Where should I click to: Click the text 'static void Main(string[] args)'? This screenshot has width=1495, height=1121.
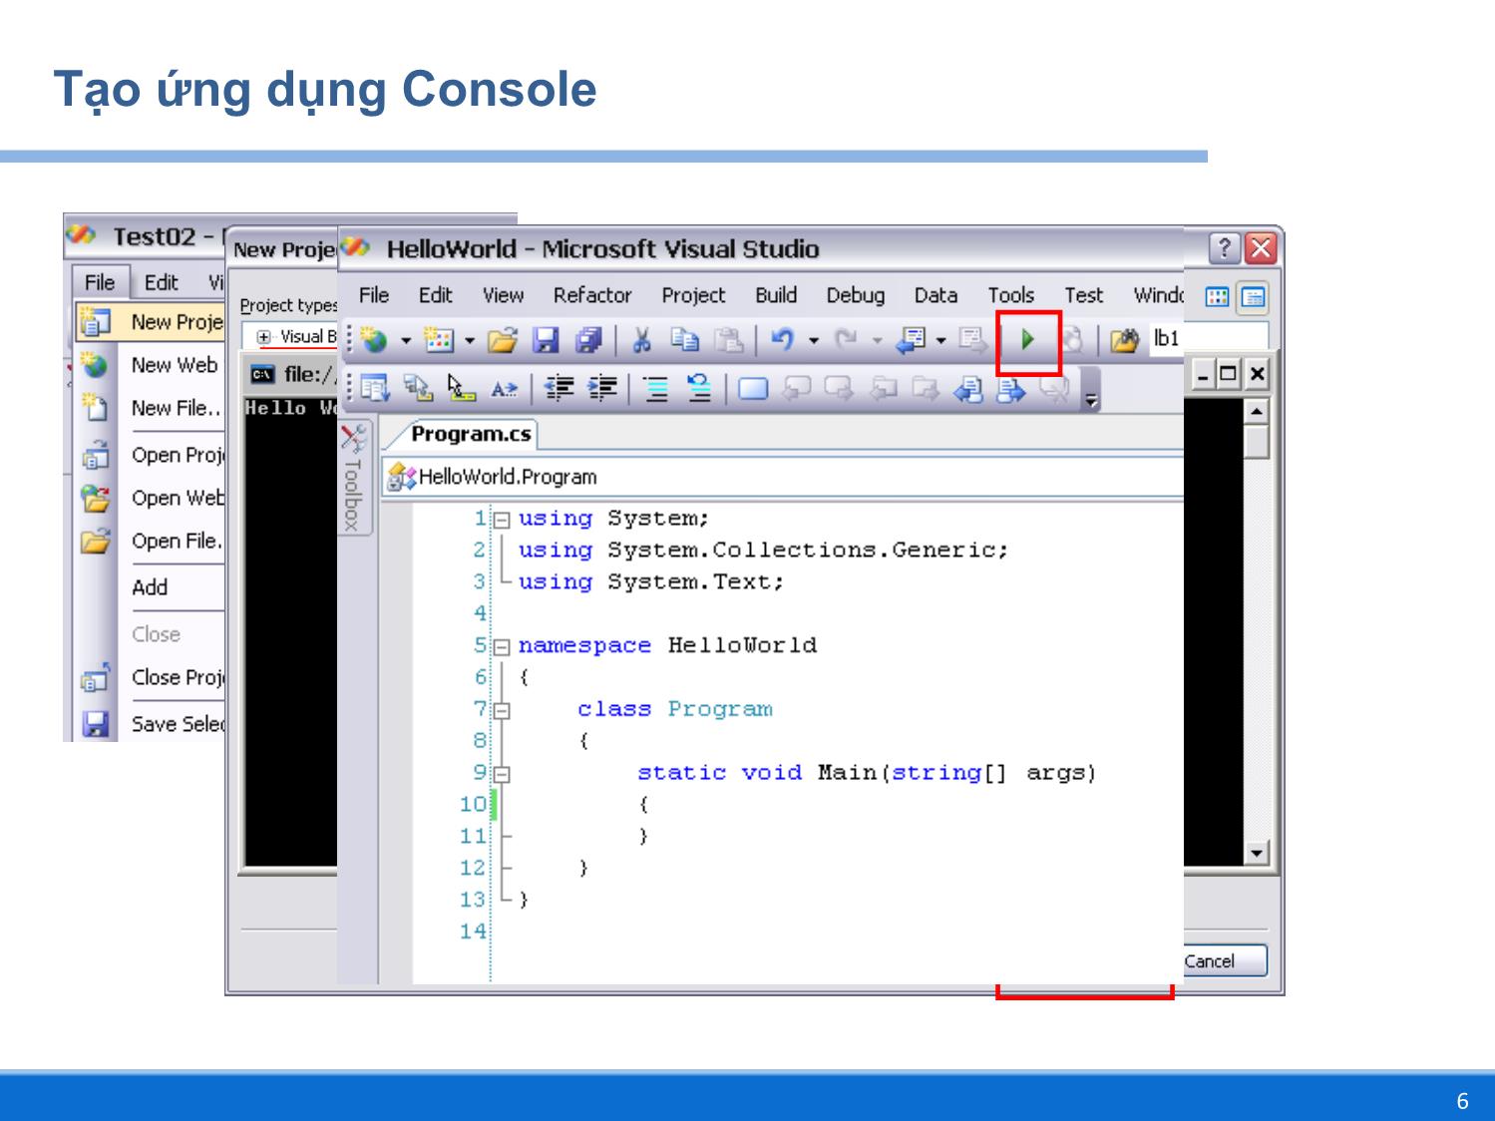tap(867, 773)
